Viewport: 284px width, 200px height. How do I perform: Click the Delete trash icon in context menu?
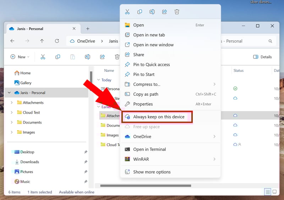coord(177,12)
